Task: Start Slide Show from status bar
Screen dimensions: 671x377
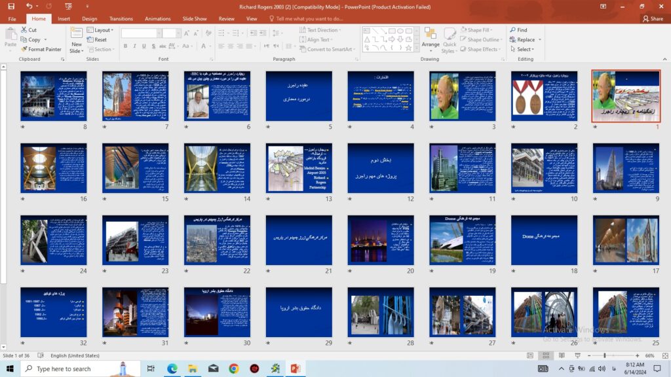Action: click(x=577, y=355)
